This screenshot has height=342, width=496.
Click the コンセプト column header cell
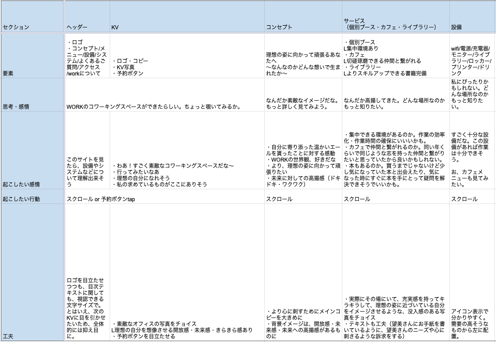click(303, 18)
